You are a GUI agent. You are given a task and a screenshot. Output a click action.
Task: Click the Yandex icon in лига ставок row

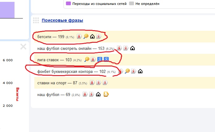coord(93,59)
